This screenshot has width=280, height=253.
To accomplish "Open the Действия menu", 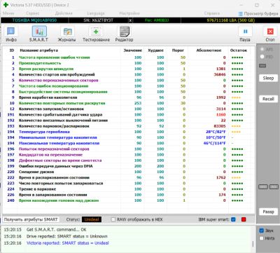I will click(x=64, y=13).
